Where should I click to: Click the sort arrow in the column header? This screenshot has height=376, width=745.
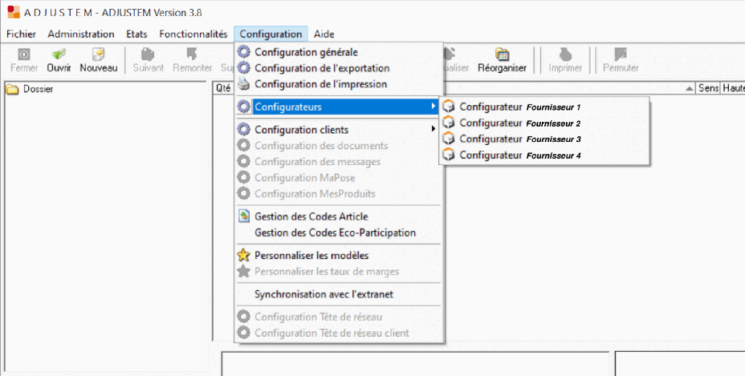(x=689, y=88)
